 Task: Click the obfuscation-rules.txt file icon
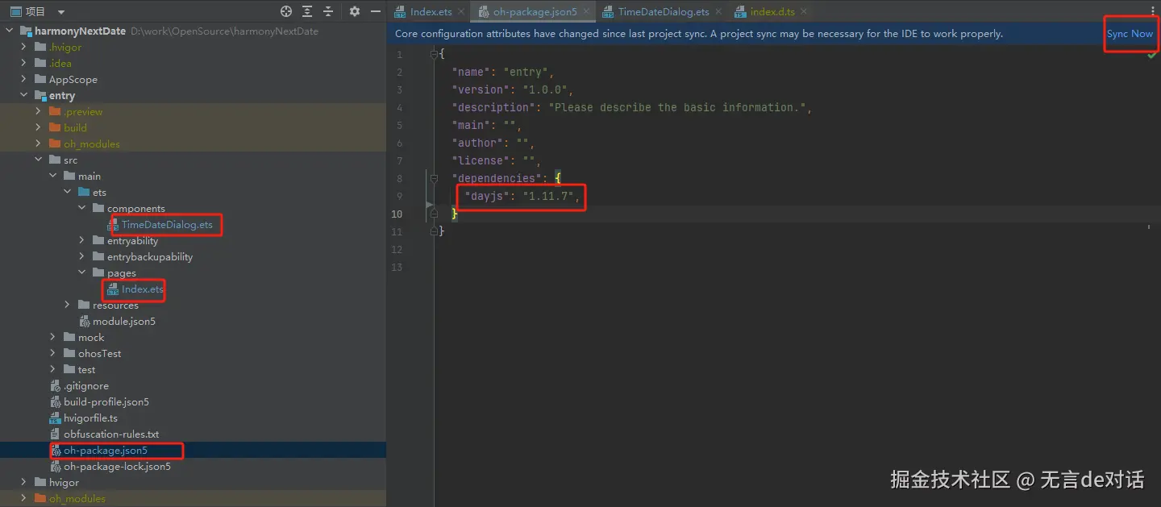[x=55, y=434]
